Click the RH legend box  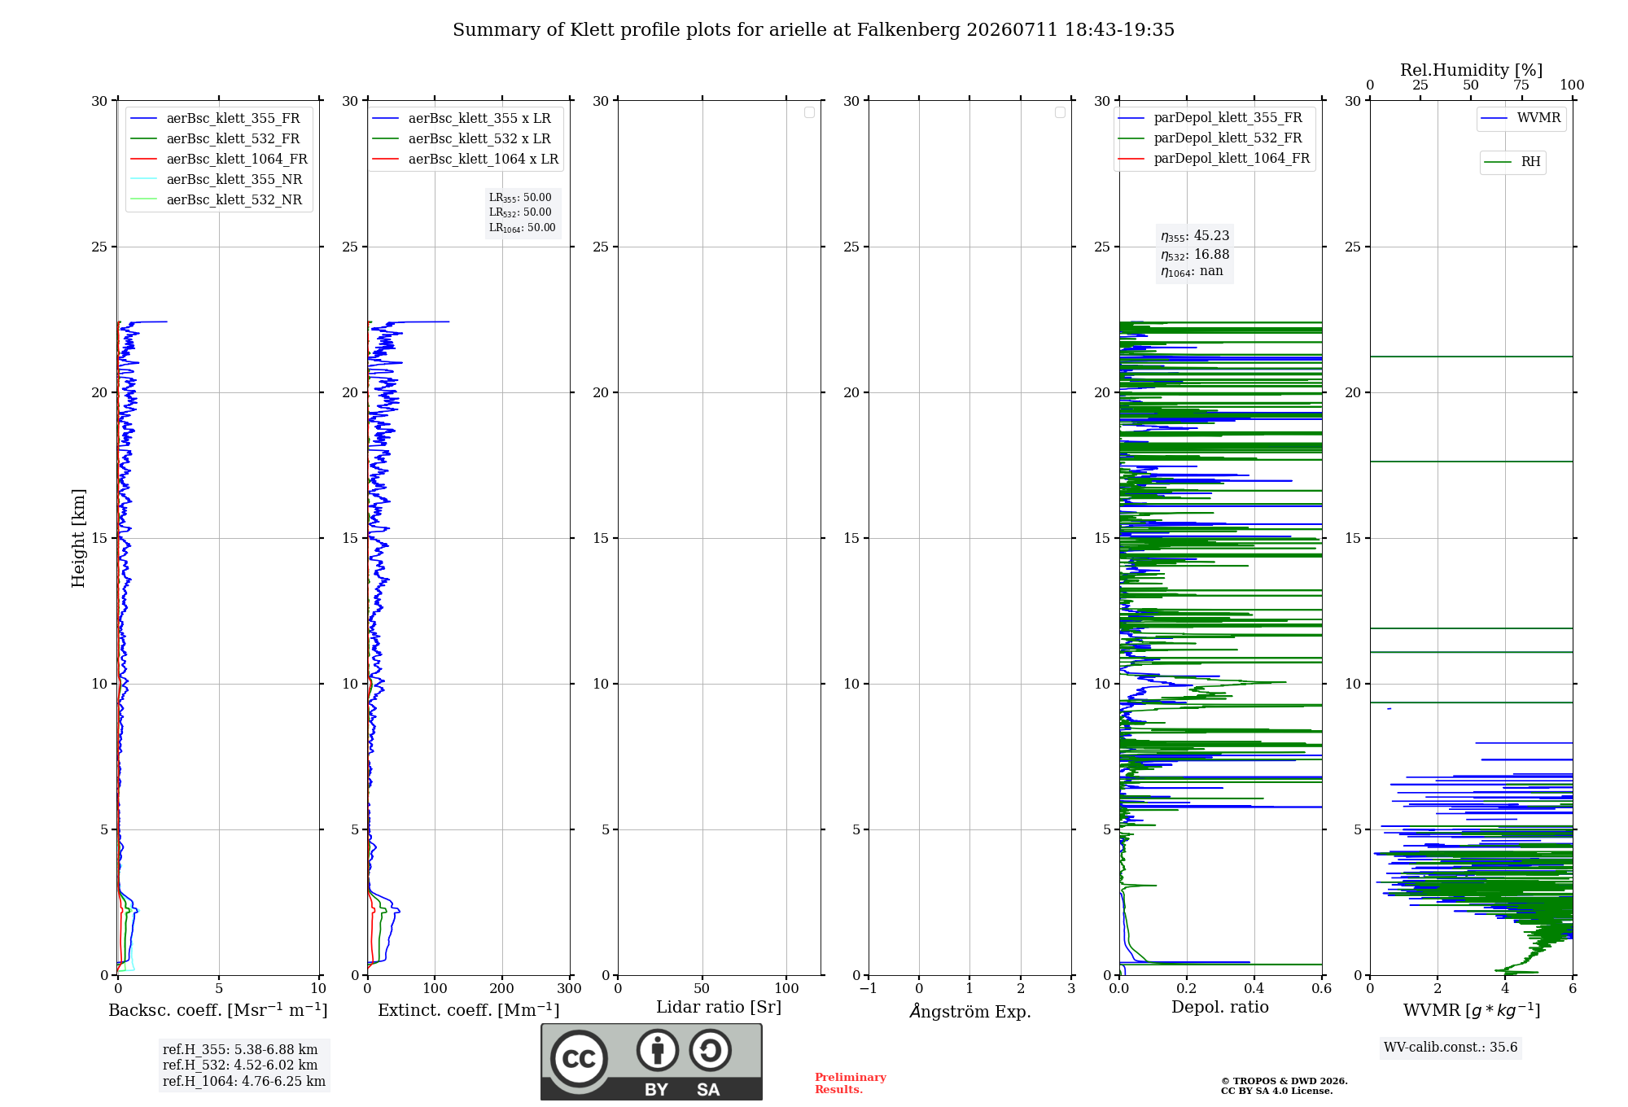click(1512, 162)
